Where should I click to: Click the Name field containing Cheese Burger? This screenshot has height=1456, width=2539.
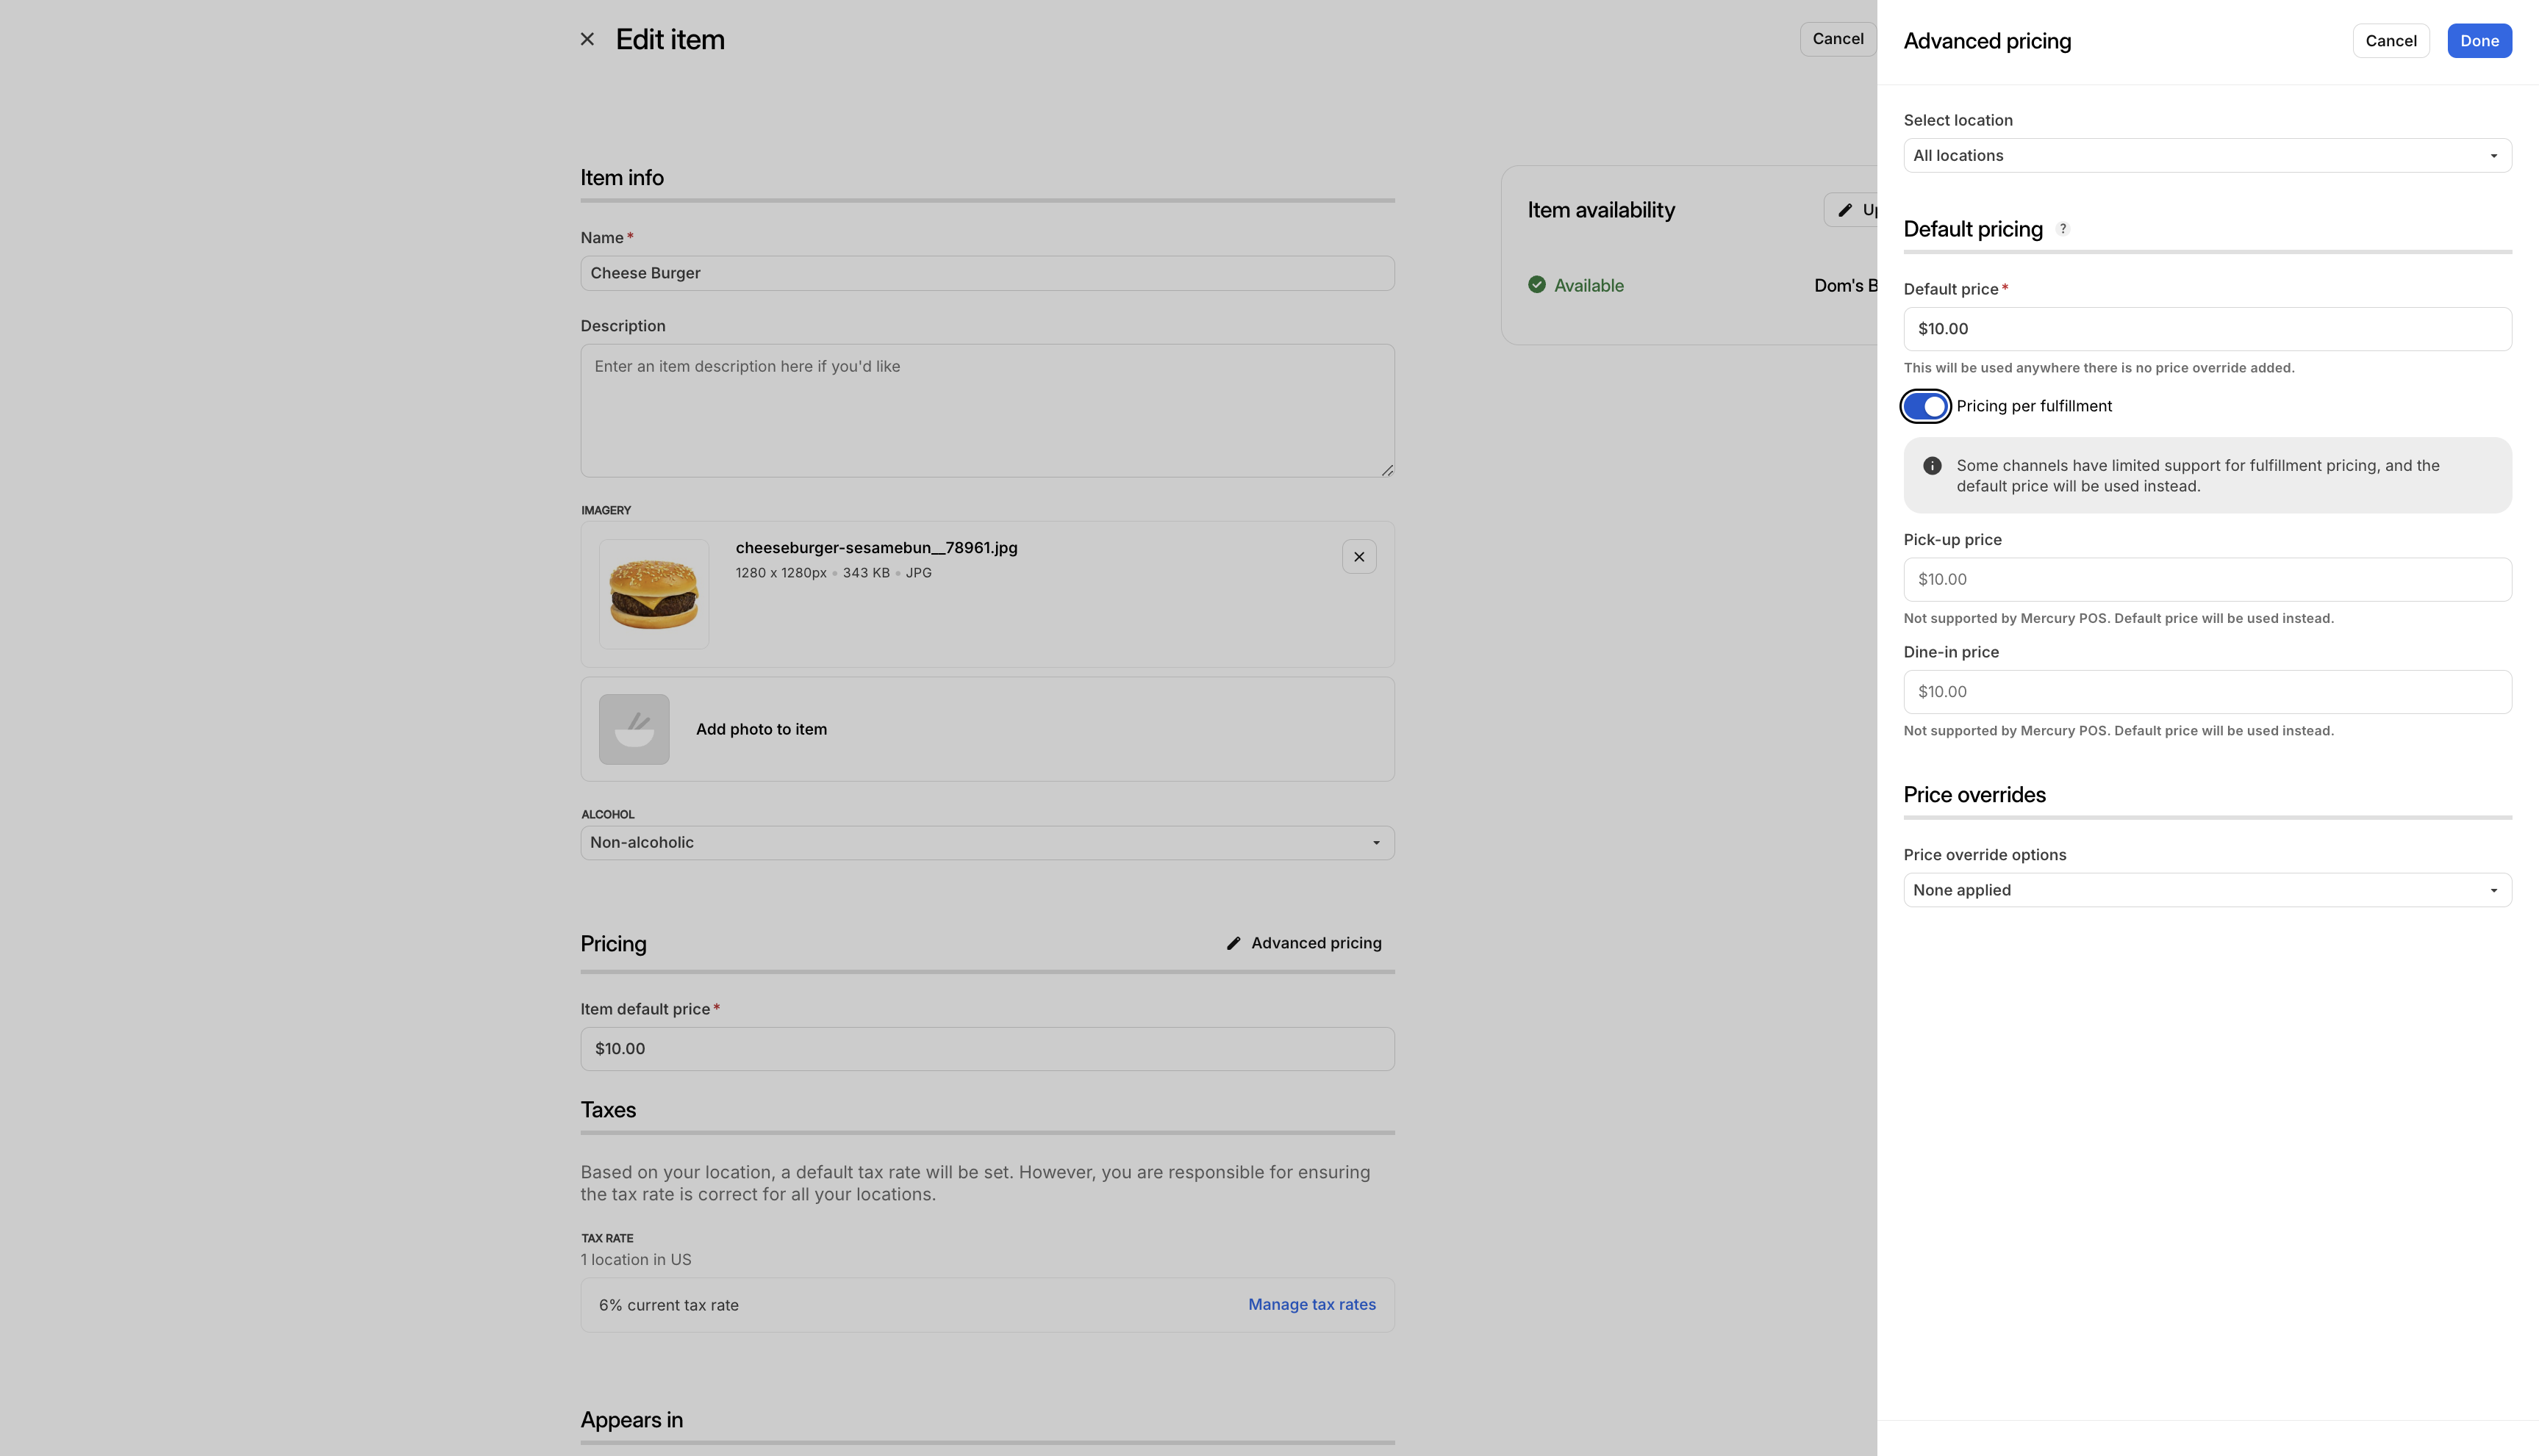coord(987,273)
